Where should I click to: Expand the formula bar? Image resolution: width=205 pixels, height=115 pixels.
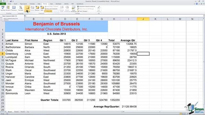tap(204, 16)
